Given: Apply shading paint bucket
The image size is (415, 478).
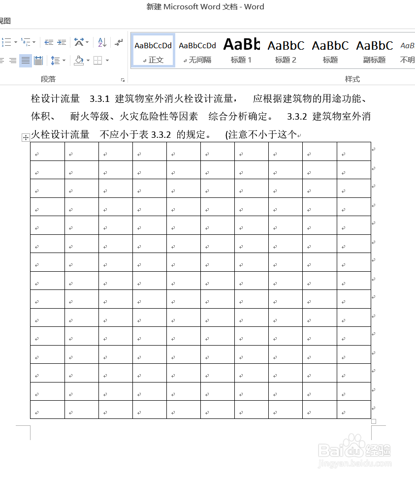Looking at the screenshot, I should pos(79,61).
